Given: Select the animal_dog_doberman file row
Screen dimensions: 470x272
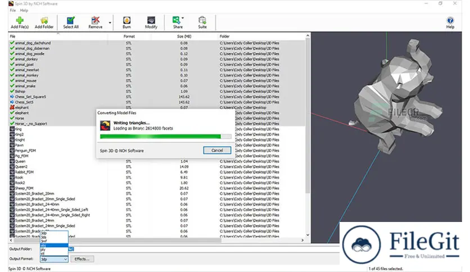Looking at the screenshot, I should pos(157,48).
